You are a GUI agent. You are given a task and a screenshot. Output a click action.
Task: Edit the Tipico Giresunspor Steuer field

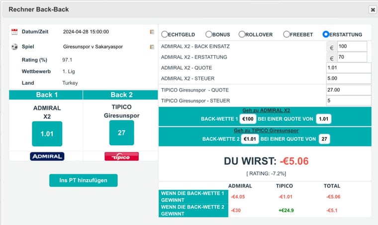pyautogui.click(x=349, y=101)
